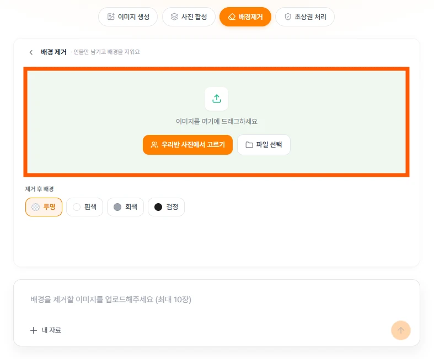434x359 pixels.
Task: Click the shield icon on 초상권 처리 tab
Action: click(x=288, y=17)
